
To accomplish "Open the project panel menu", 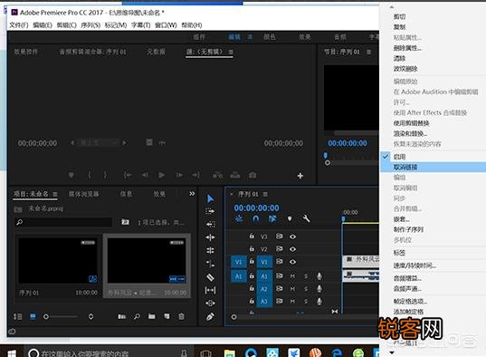I will click(x=55, y=194).
